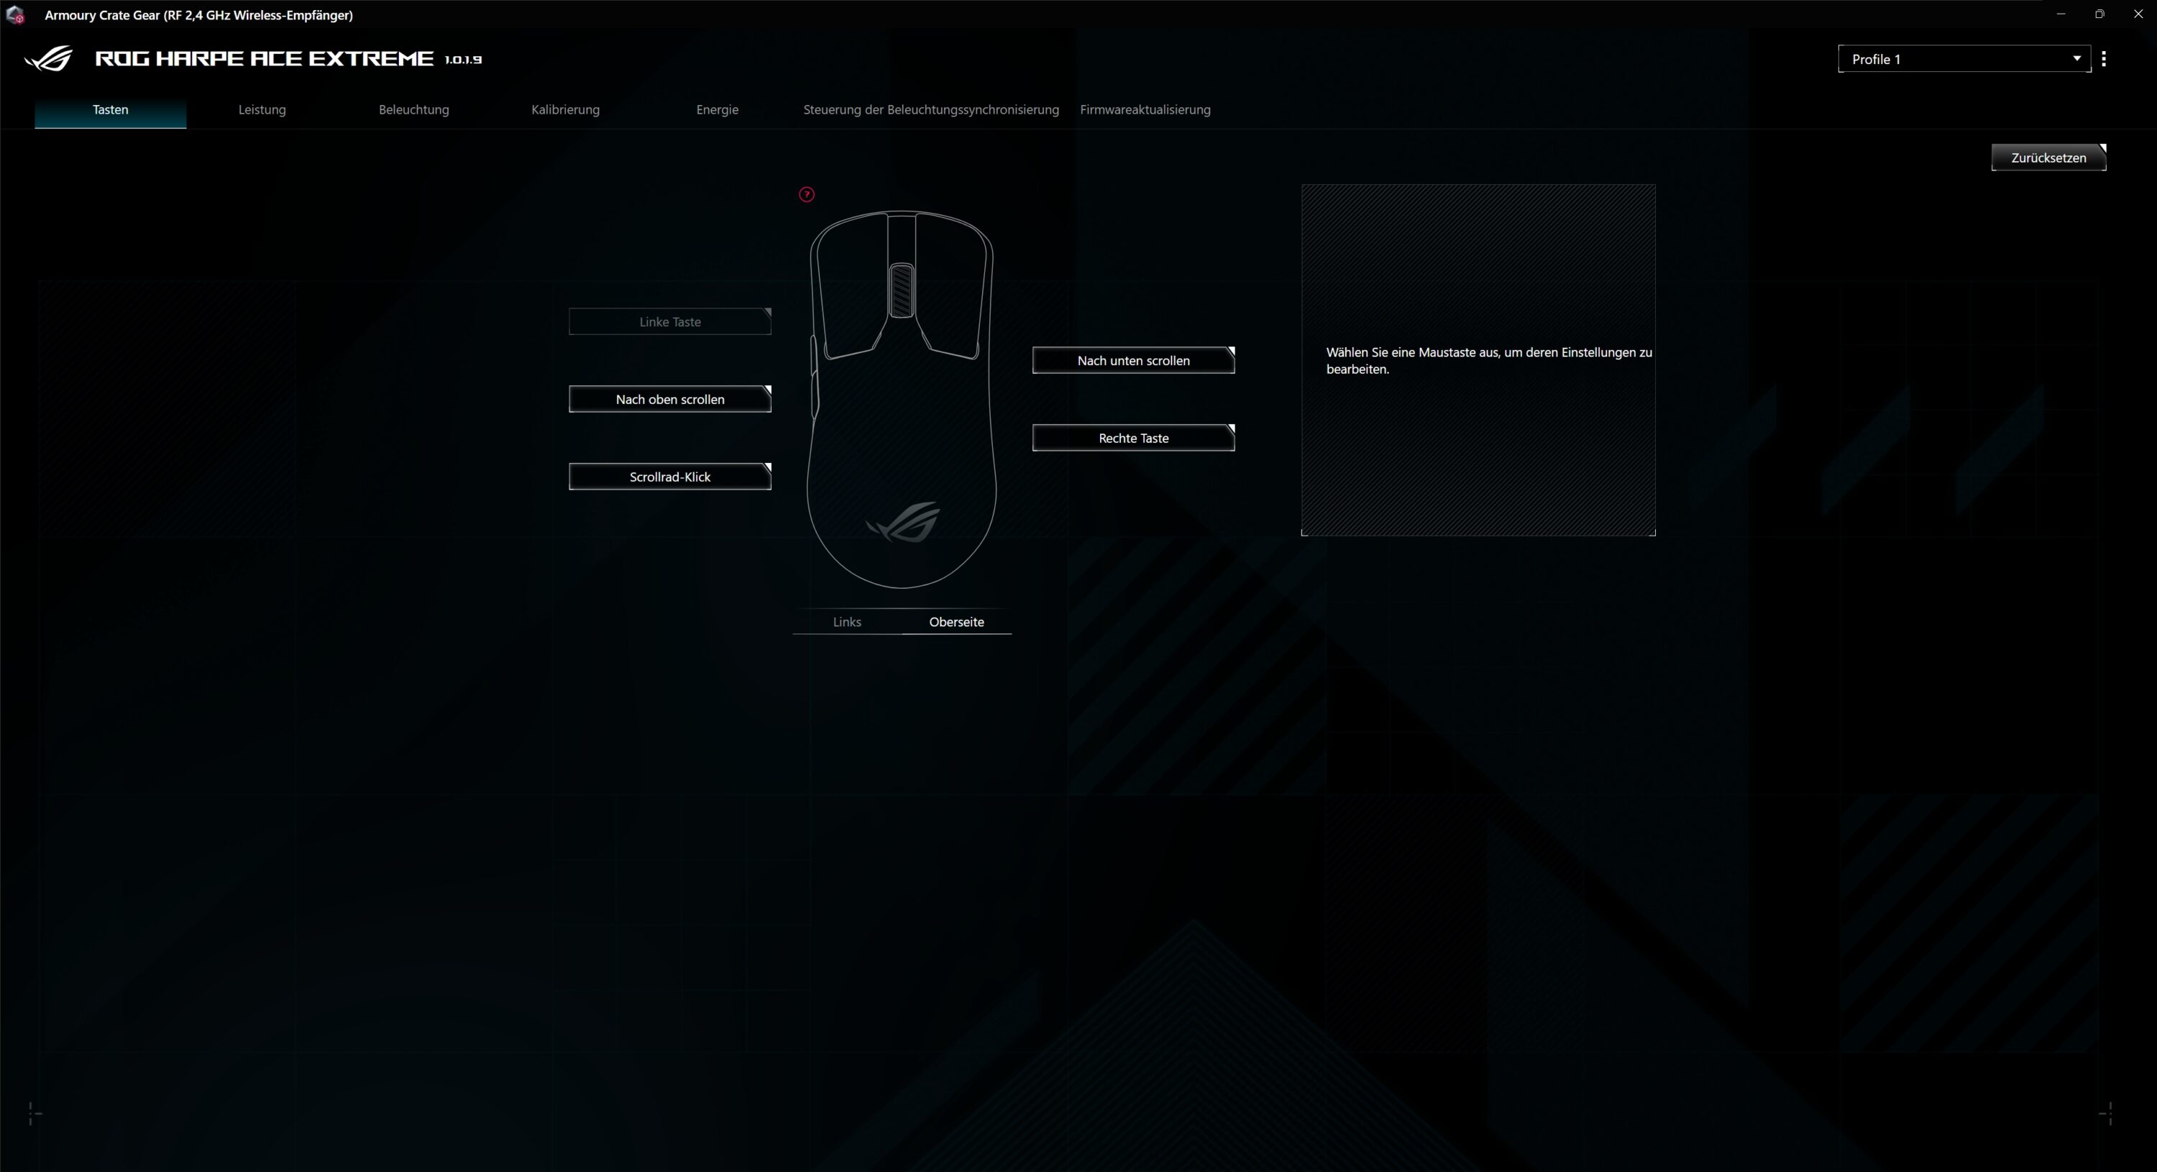Select the Rechte Taste button
This screenshot has width=2157, height=1172.
1133,438
